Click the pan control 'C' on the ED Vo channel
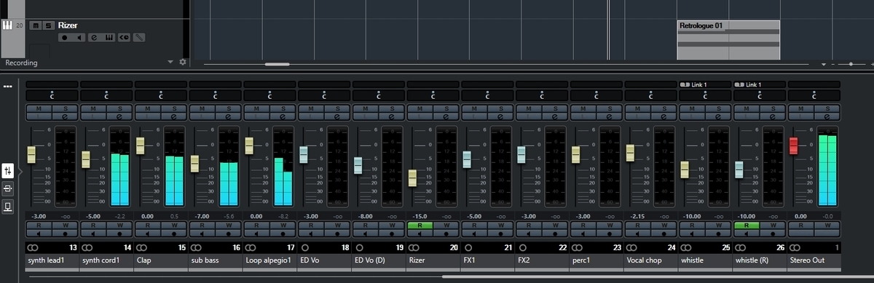Image resolution: width=874 pixels, height=283 pixels. (324, 95)
